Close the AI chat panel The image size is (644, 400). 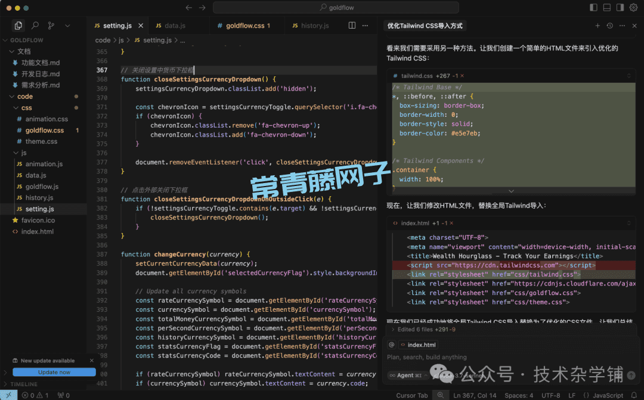tap(634, 26)
